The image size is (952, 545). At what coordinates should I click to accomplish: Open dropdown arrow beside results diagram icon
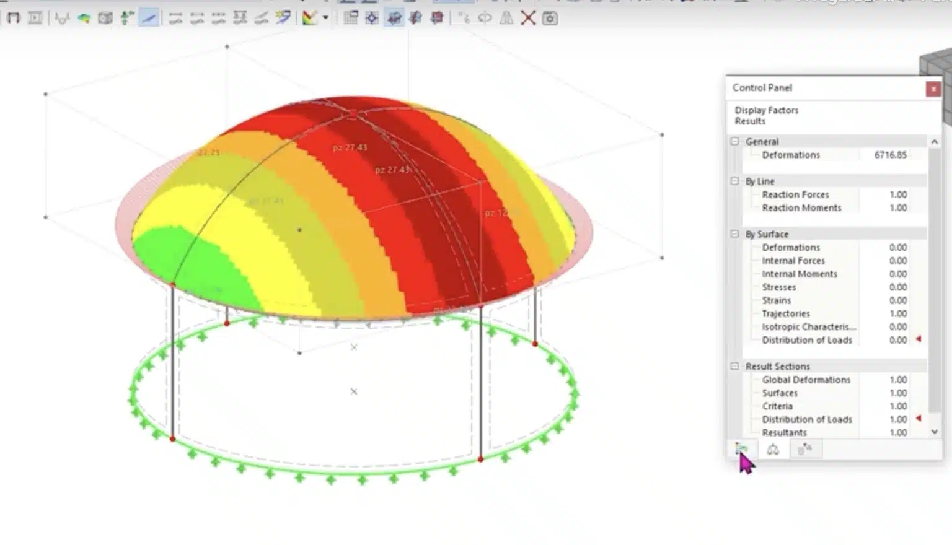coord(325,18)
